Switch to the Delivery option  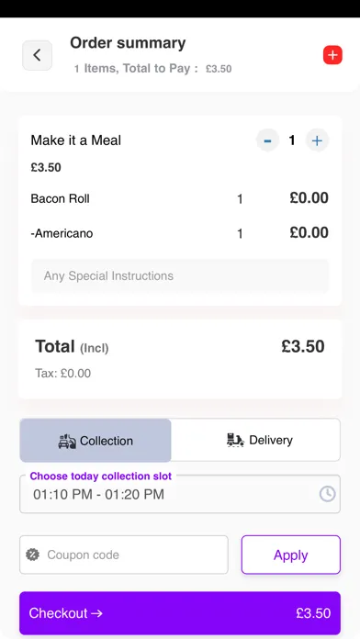255,440
